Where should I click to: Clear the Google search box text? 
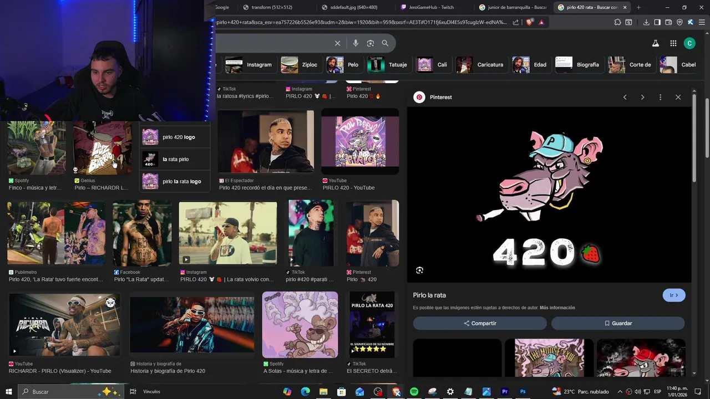click(x=337, y=43)
